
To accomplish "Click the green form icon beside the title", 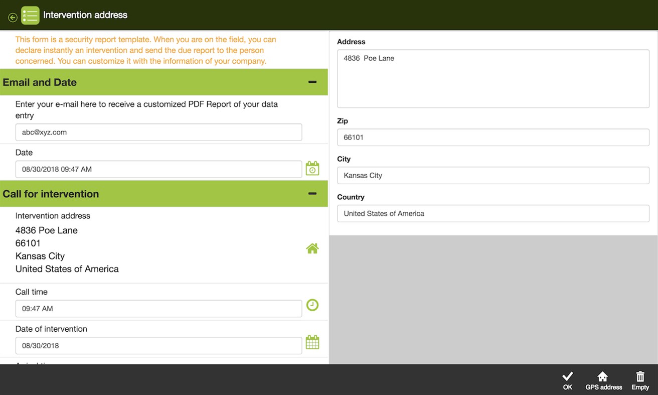I will click(x=30, y=15).
